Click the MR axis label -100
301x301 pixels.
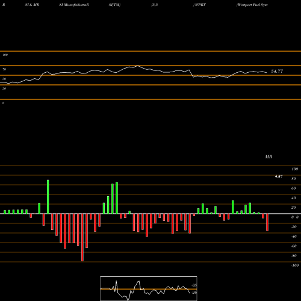pos(295,265)
